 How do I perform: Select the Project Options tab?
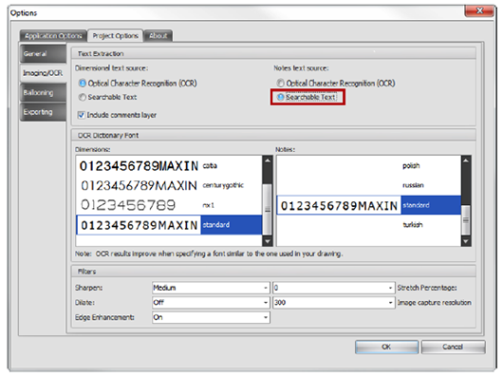pos(115,36)
